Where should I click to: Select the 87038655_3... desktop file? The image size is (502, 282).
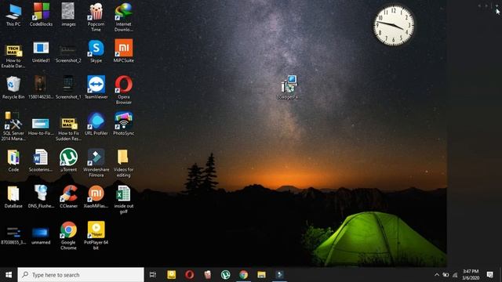(13, 236)
